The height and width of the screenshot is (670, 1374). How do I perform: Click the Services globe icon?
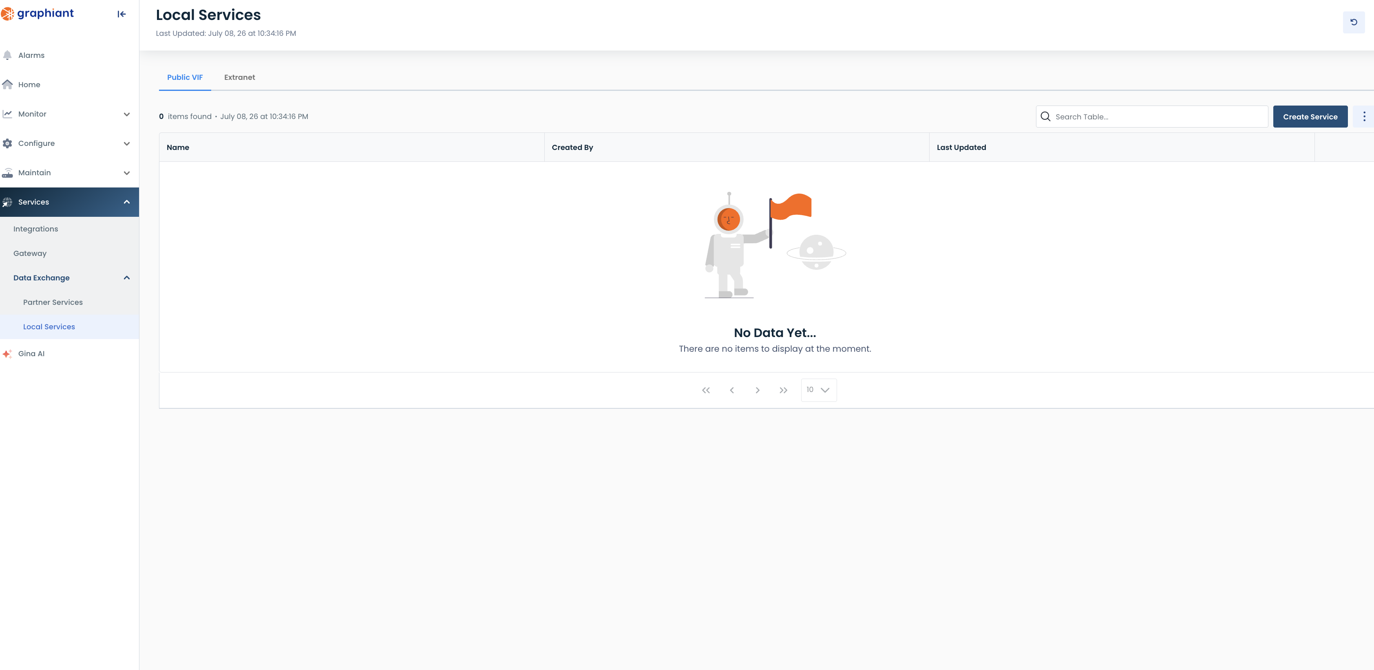coord(7,202)
